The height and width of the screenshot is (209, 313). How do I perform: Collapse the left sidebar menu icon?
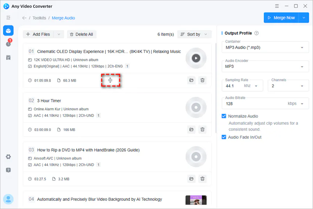(x=8, y=18)
